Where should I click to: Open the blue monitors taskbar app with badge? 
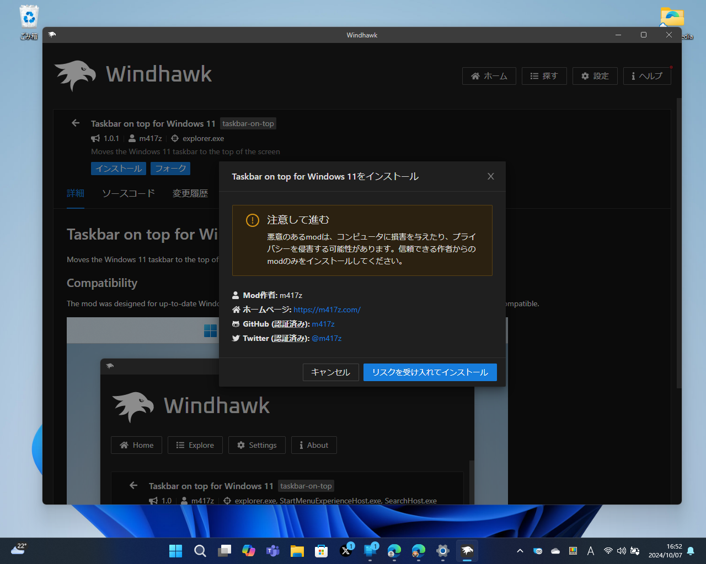[370, 551]
